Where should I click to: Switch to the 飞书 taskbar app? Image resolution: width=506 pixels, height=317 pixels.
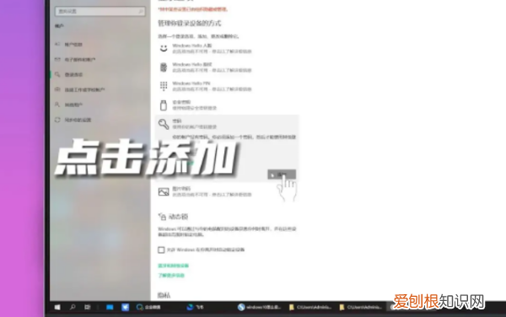click(x=196, y=308)
